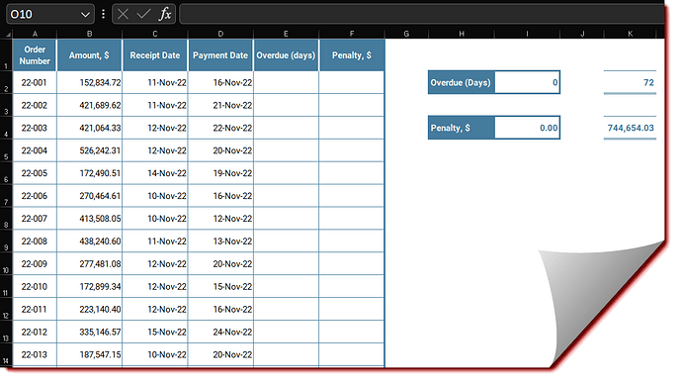This screenshot has width=682, height=385.
Task: Click the Overdue (days) column header cell
Action: click(286, 55)
